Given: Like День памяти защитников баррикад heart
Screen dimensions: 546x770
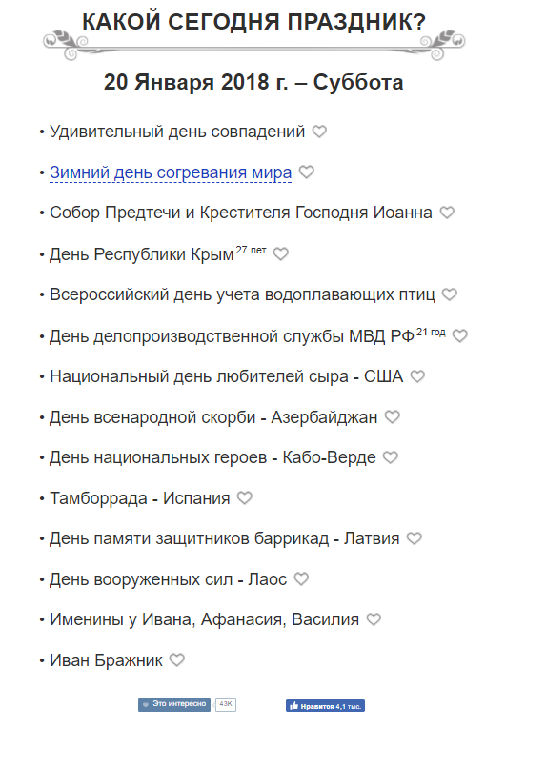Looking at the screenshot, I should (415, 538).
